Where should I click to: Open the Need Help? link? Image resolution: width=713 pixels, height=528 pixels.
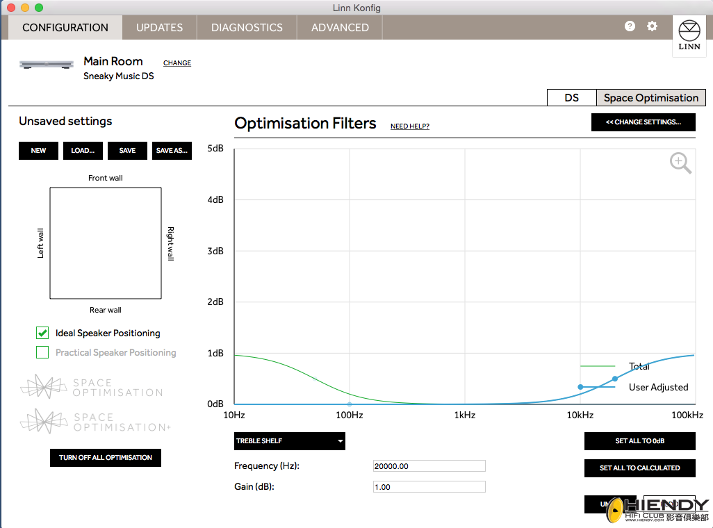[x=410, y=126]
